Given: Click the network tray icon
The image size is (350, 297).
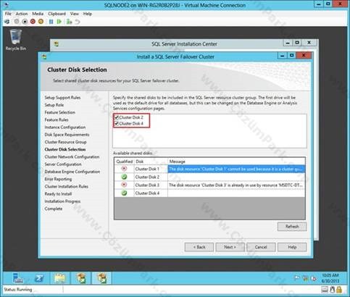Looking at the screenshot, I should (x=305, y=278).
